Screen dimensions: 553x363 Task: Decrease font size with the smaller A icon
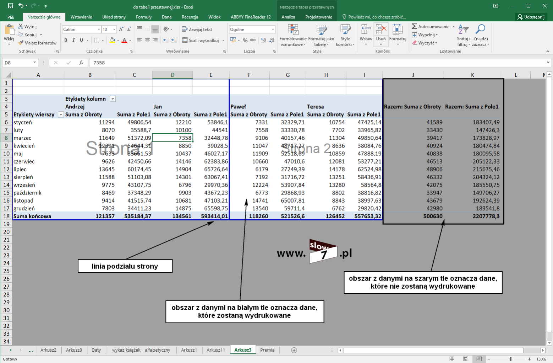[x=129, y=30]
